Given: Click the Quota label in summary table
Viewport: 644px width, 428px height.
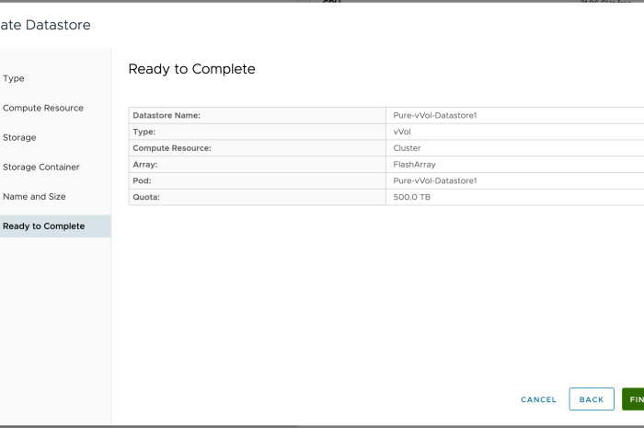Looking at the screenshot, I should [148, 198].
